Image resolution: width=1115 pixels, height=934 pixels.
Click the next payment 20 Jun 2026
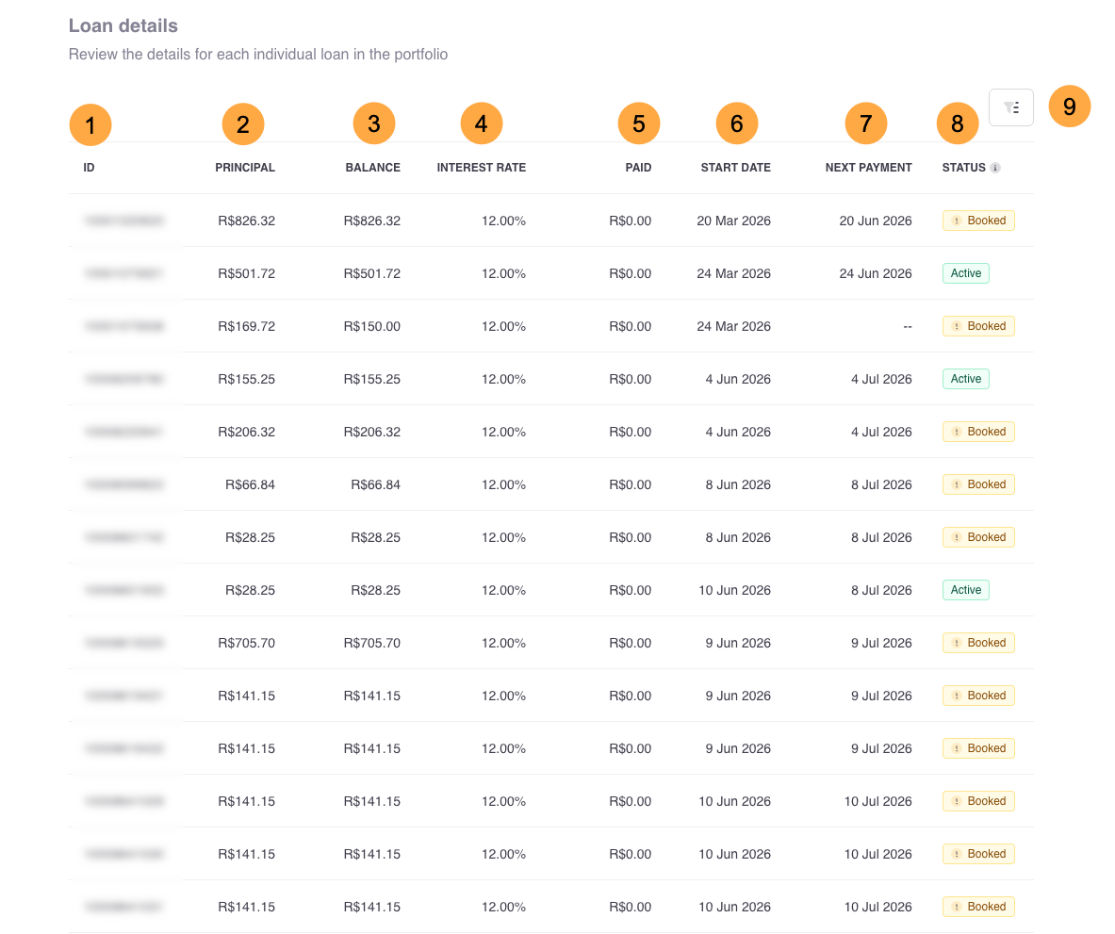pyautogui.click(x=876, y=221)
